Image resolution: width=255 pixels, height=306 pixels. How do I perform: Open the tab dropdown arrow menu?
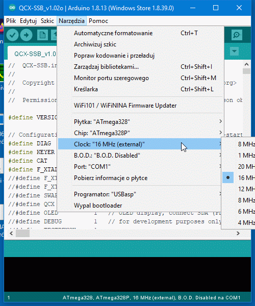(x=234, y=52)
